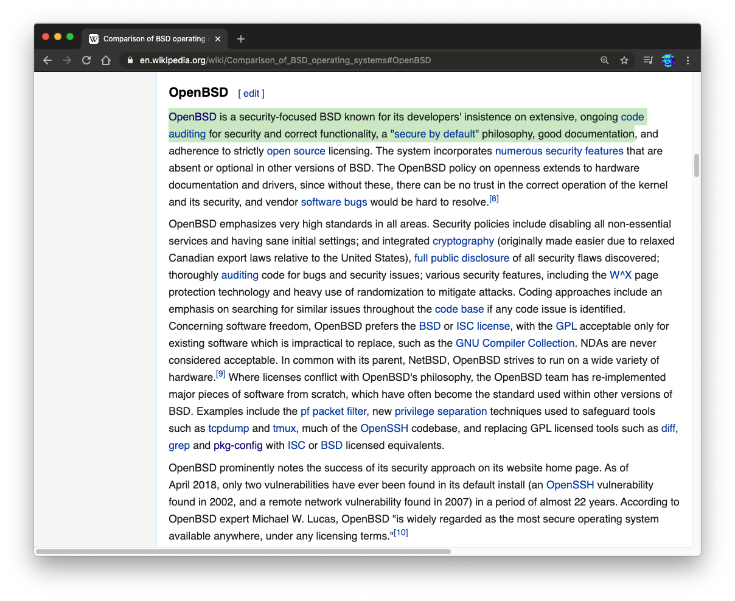The image size is (735, 601).
Task: Open the grep link
Action: tap(179, 445)
